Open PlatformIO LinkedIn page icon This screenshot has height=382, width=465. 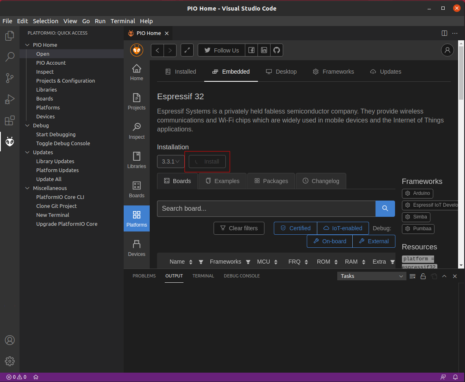(x=264, y=50)
